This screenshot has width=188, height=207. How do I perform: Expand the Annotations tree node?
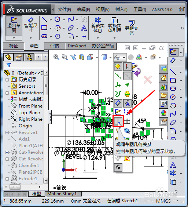coord(7,93)
